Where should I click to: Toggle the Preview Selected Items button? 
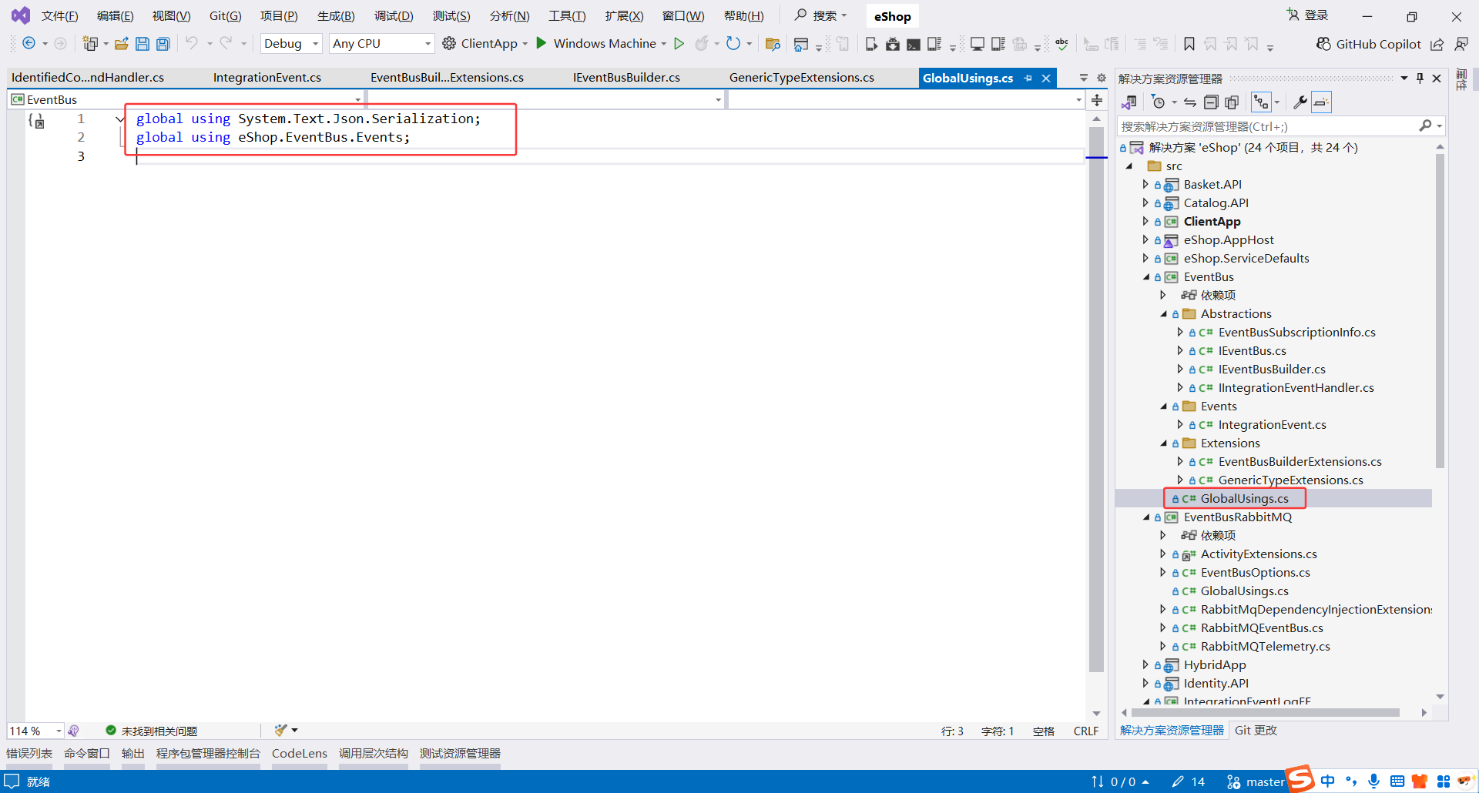click(1321, 102)
